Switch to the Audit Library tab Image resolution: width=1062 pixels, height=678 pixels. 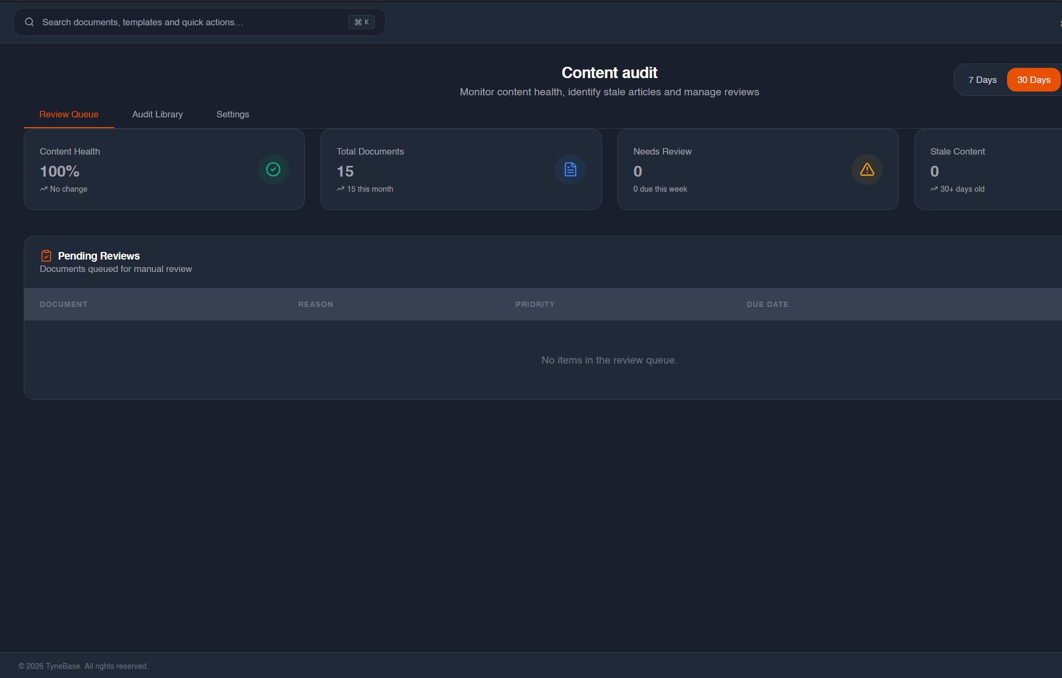(x=157, y=114)
